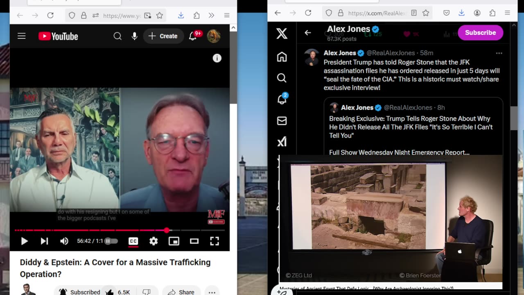
Task: Bookmark YouTube page with star icon
Action: (x=160, y=16)
